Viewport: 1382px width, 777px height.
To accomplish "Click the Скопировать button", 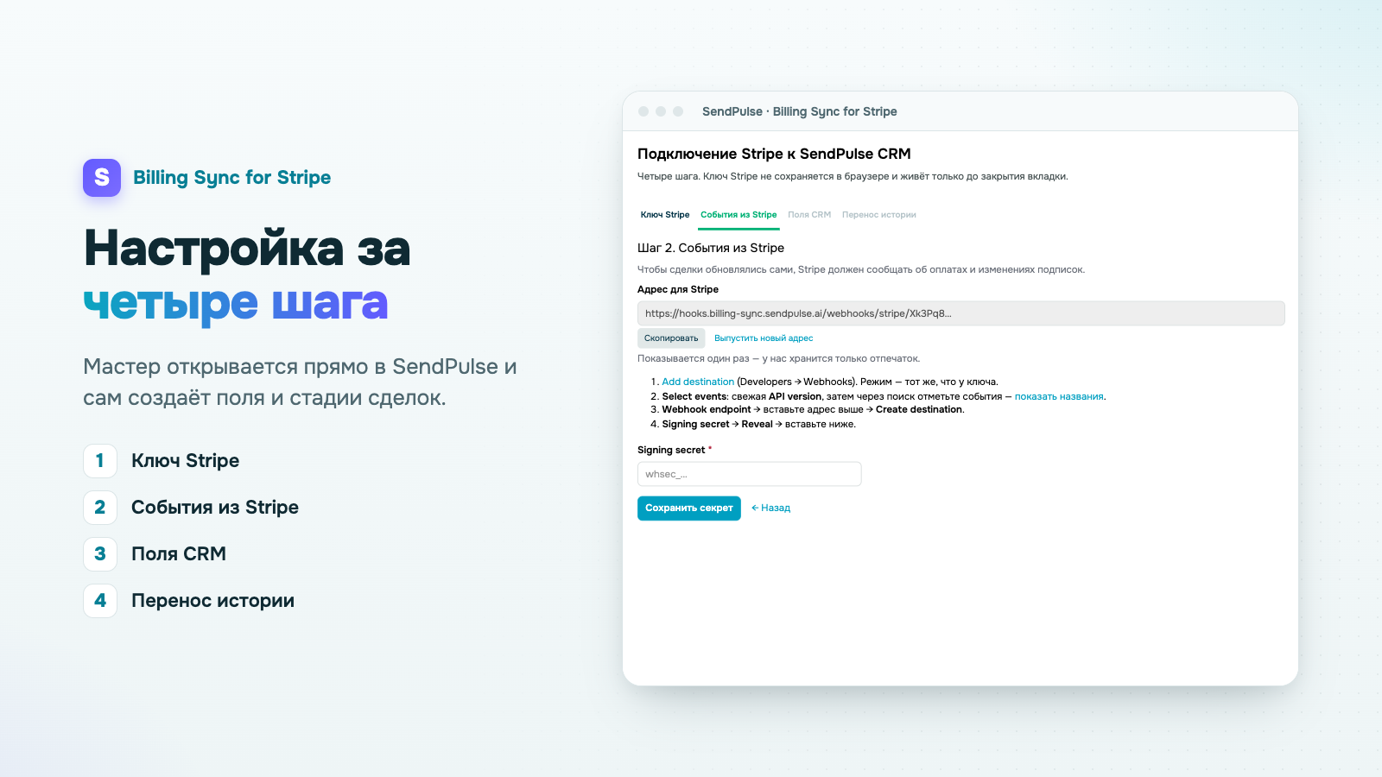I will [x=671, y=338].
